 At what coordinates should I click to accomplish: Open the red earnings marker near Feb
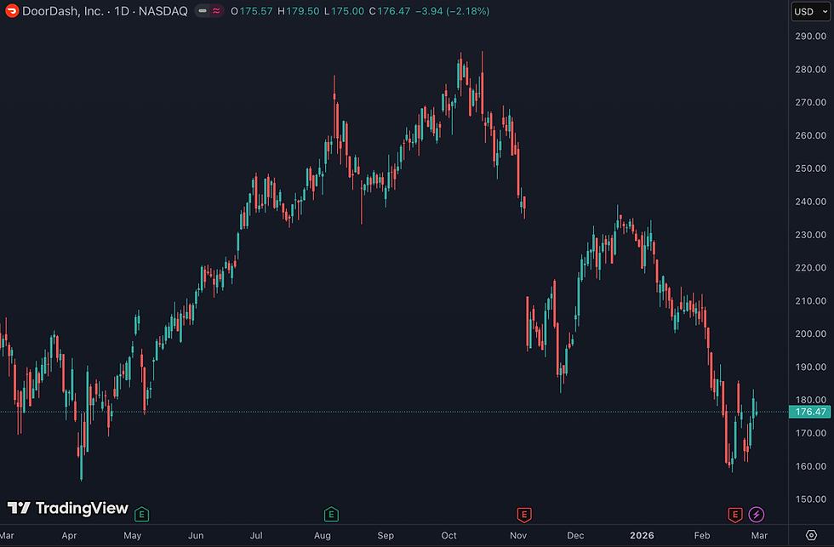coord(735,515)
